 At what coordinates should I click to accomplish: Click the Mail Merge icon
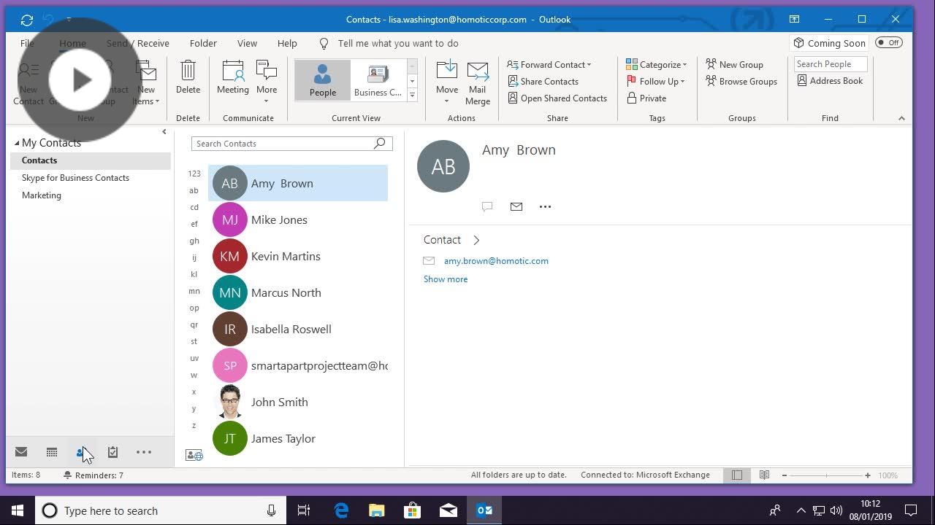(x=478, y=82)
